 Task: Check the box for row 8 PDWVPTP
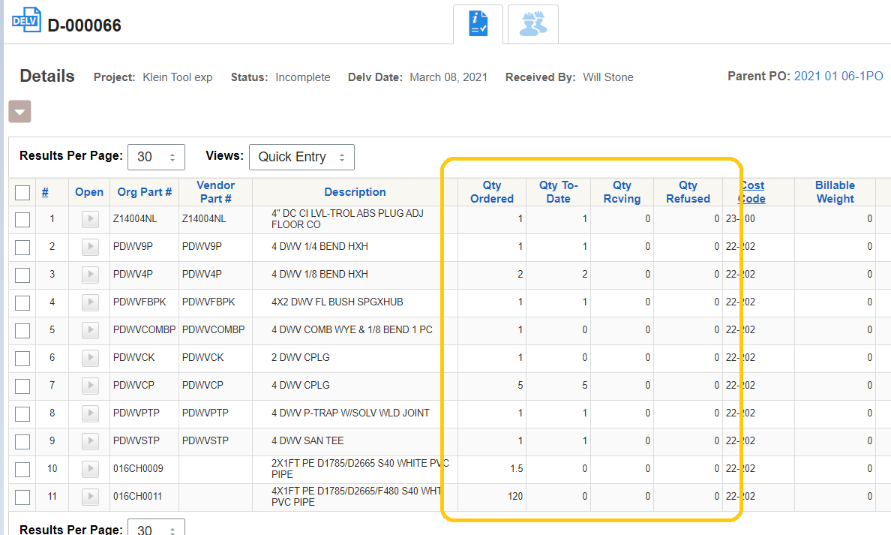click(22, 414)
